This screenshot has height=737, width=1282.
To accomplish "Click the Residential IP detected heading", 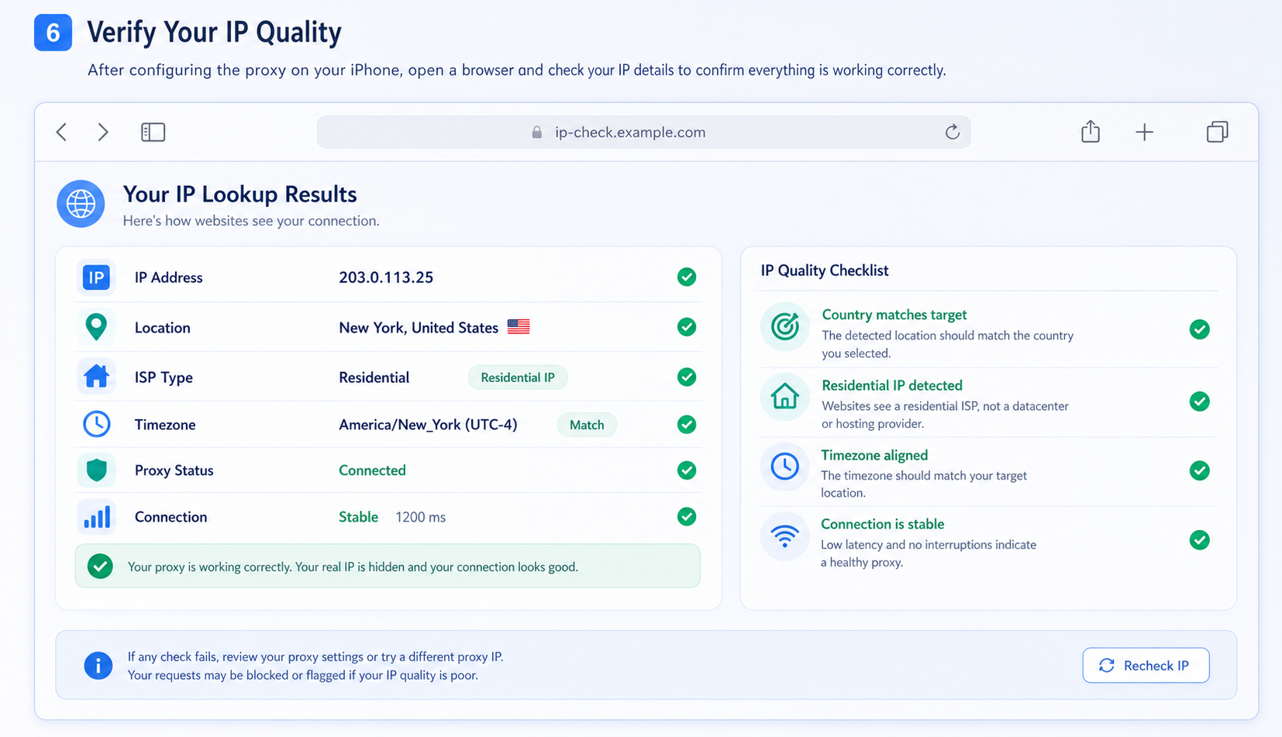I will (x=892, y=385).
